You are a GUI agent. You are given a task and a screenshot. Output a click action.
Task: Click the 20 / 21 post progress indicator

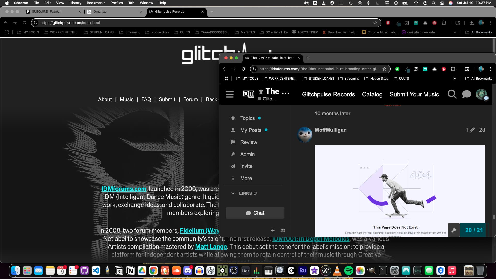474,230
